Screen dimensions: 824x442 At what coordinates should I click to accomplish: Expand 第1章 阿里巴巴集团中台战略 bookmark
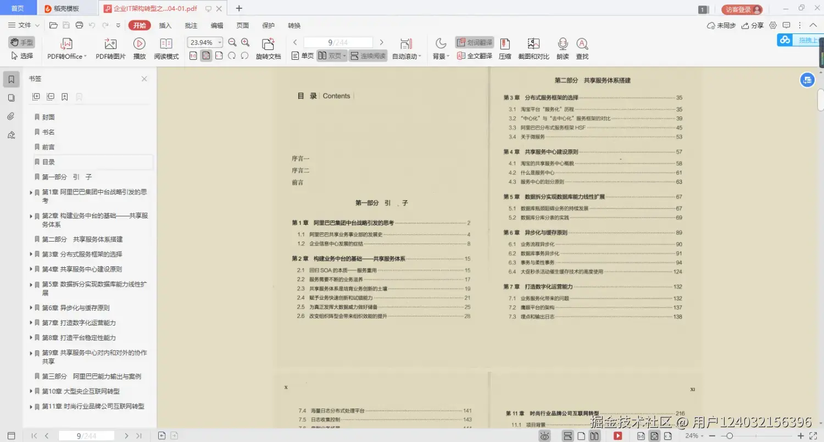31,193
